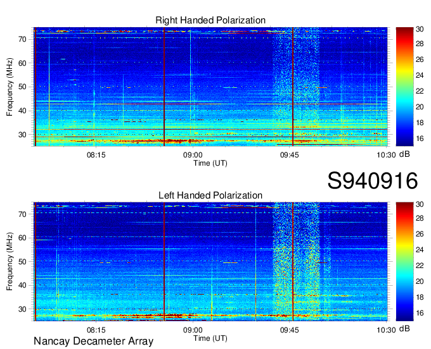
Task: Click the Right Handed Polarization title
Action: (x=210, y=20)
